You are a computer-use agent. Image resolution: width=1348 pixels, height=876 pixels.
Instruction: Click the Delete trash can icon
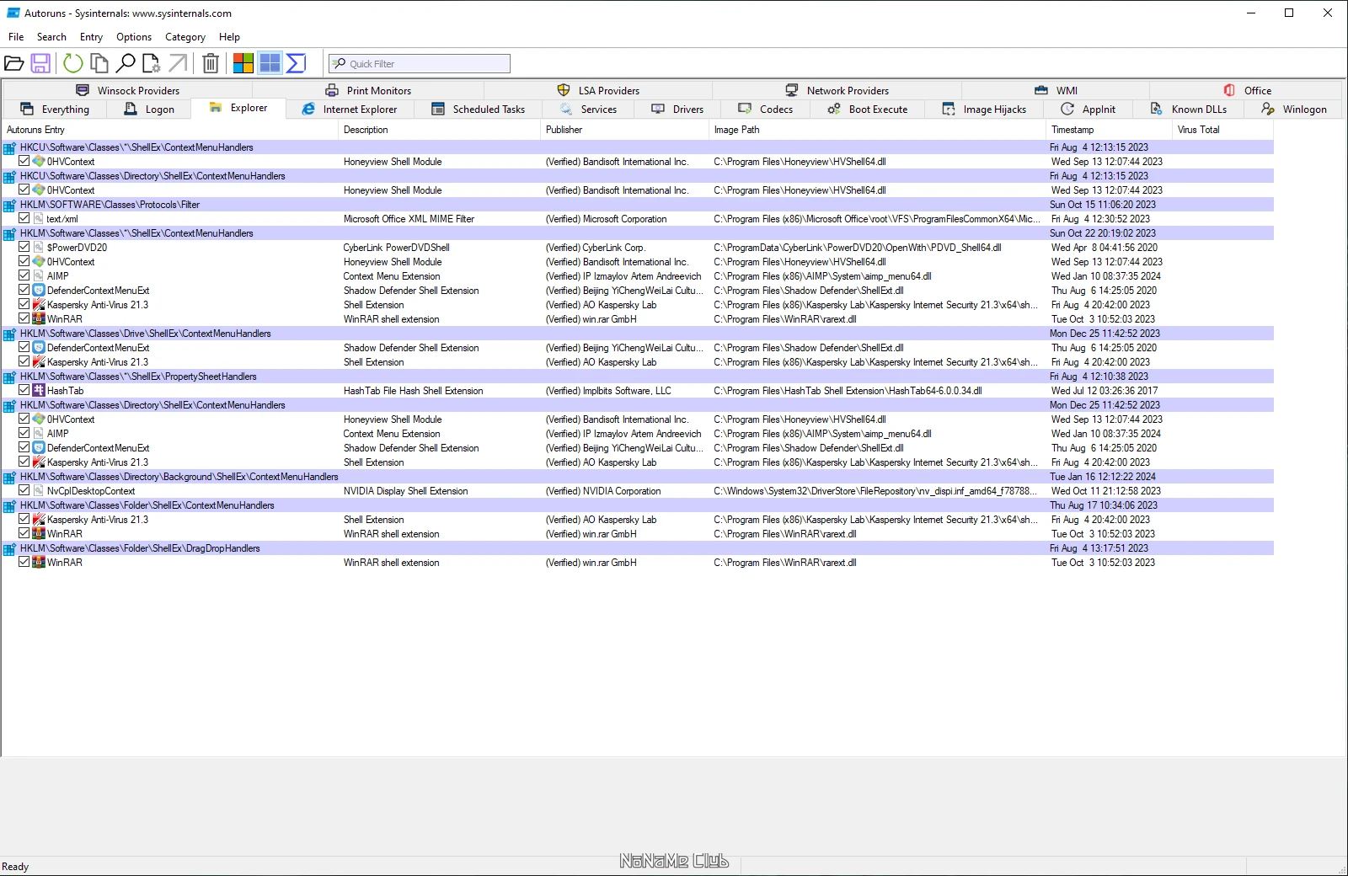[211, 63]
